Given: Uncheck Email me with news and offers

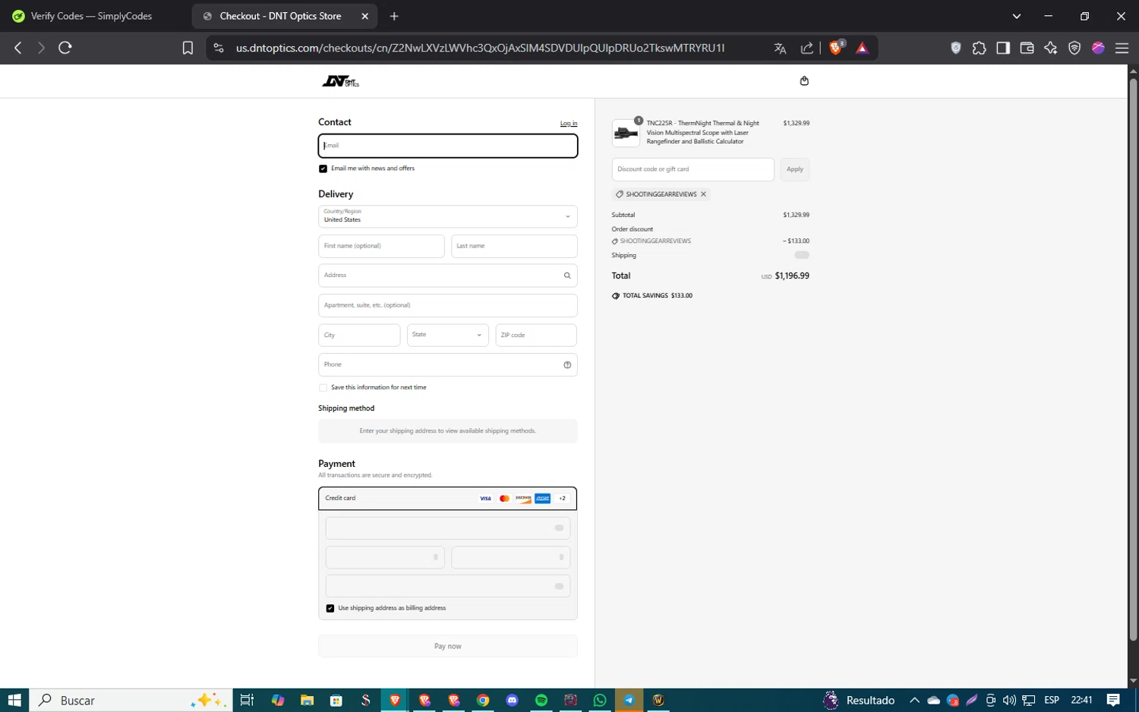Looking at the screenshot, I should pyautogui.click(x=323, y=169).
